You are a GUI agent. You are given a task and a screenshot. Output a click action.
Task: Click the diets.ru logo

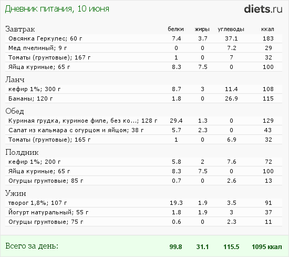click(263, 9)
